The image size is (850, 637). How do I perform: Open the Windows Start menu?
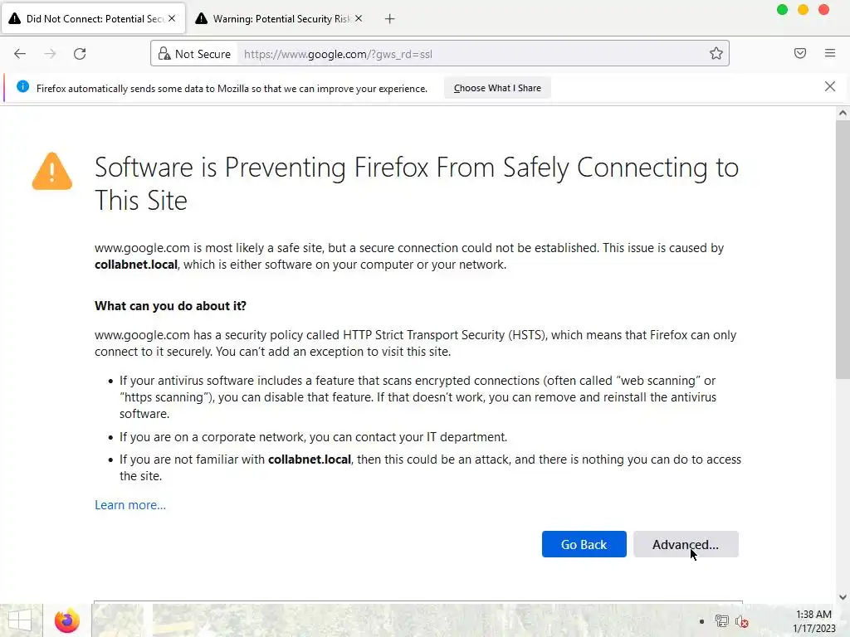tap(20, 620)
